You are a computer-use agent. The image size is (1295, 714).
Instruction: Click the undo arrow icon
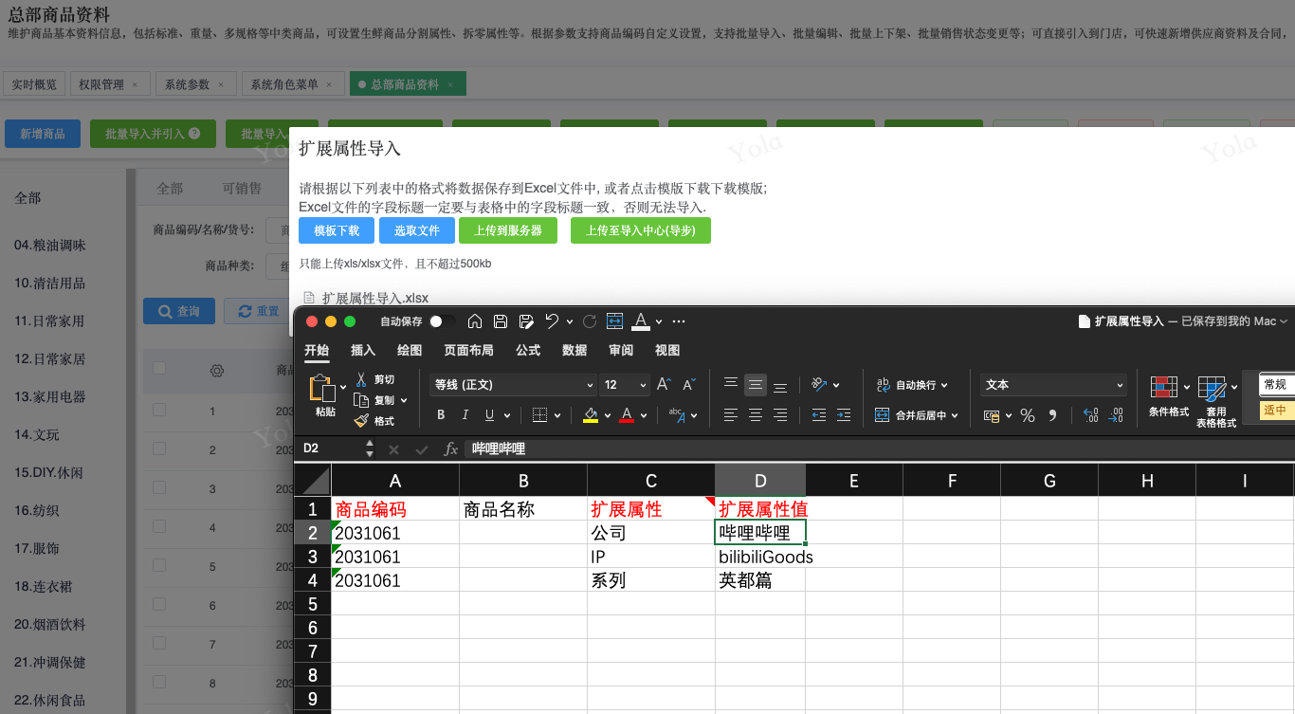coord(552,321)
